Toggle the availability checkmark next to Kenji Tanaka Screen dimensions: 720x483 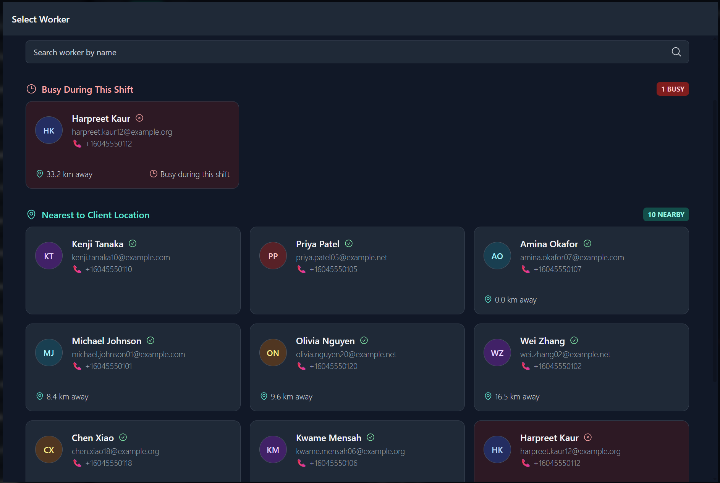tap(132, 243)
